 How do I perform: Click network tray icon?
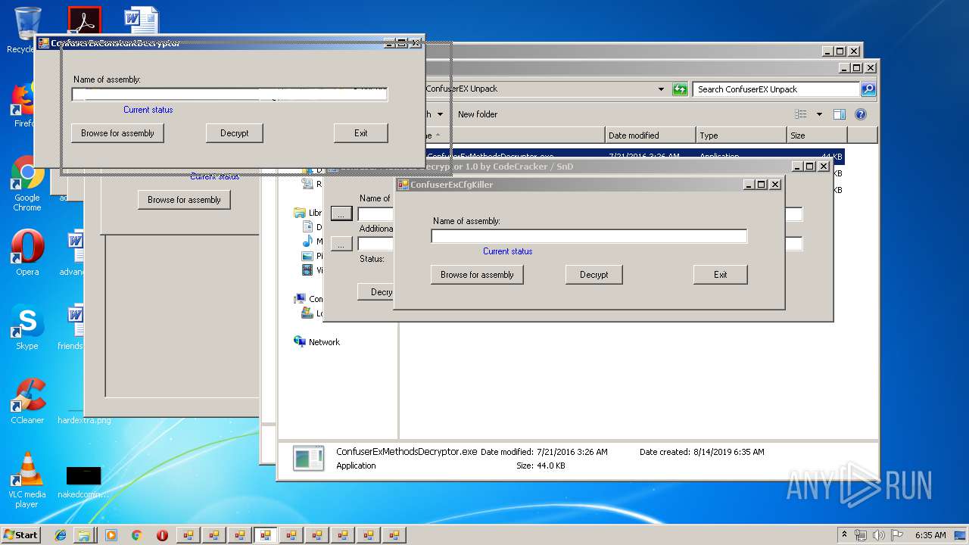tap(862, 534)
